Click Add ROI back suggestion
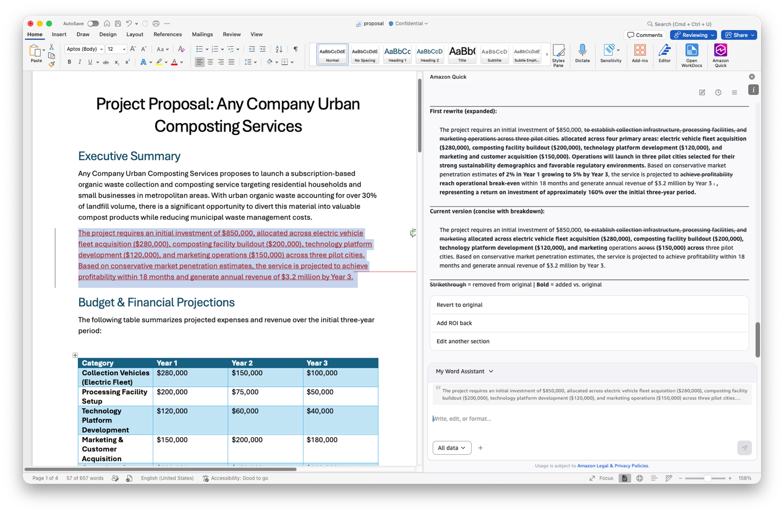The image size is (784, 514). (x=589, y=323)
